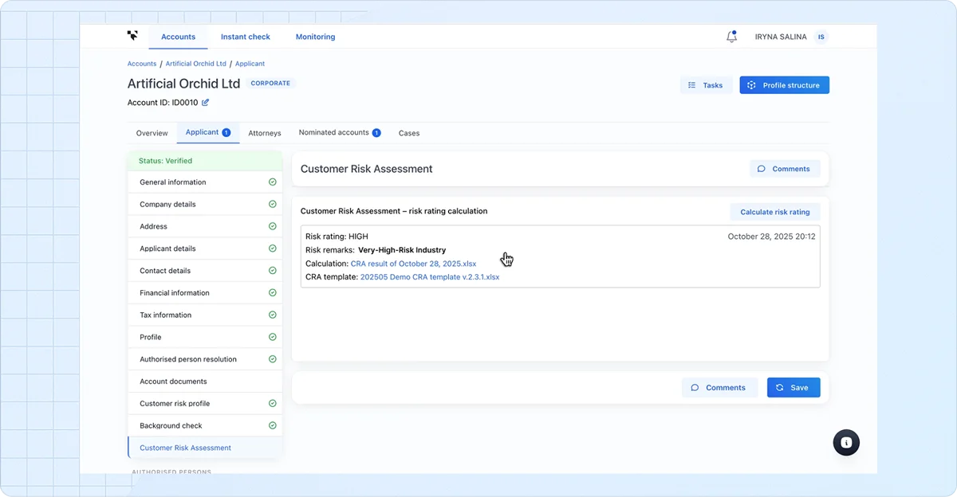The width and height of the screenshot is (957, 497).
Task: Click the IRYNA SALINA user name
Action: click(781, 37)
